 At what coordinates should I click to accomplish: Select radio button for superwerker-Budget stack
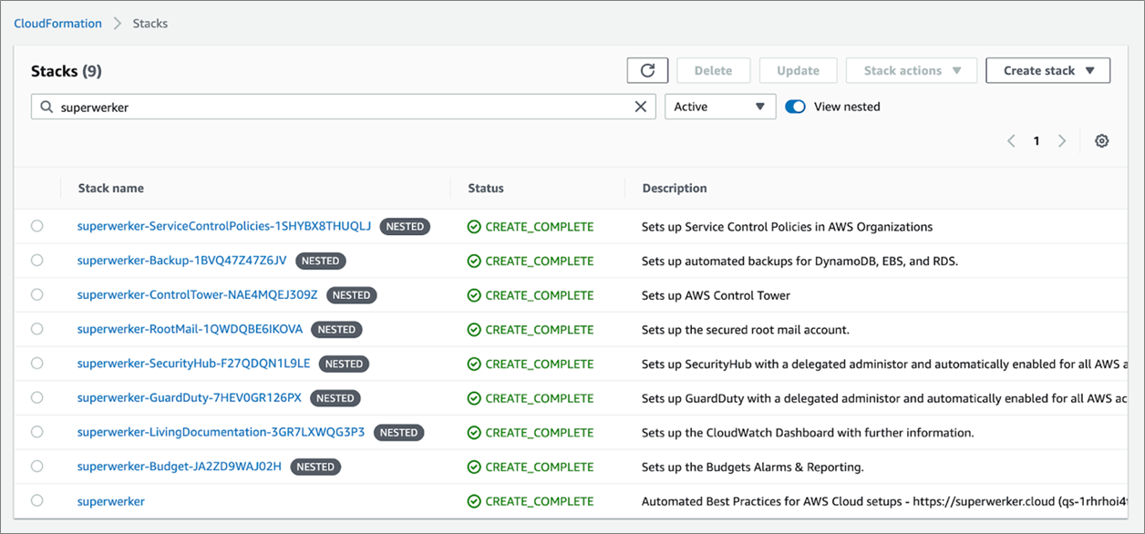36,467
